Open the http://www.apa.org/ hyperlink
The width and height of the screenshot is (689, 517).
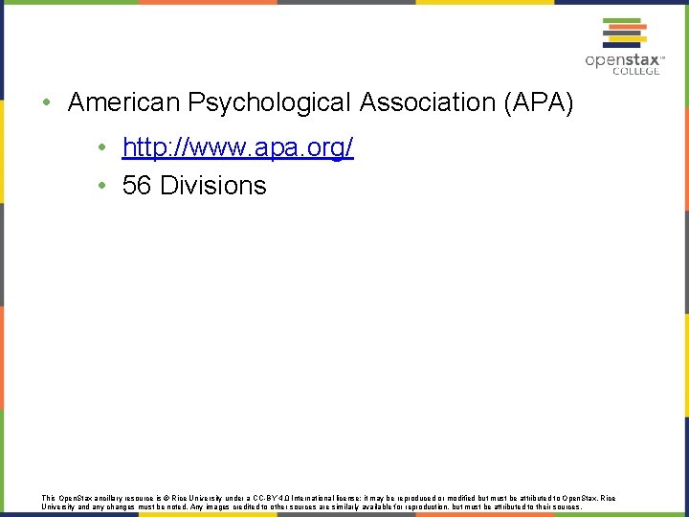[x=237, y=147]
